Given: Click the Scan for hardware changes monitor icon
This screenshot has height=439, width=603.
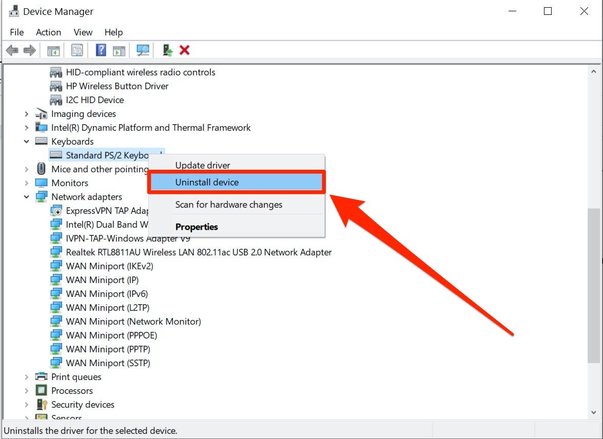Looking at the screenshot, I should click(143, 50).
